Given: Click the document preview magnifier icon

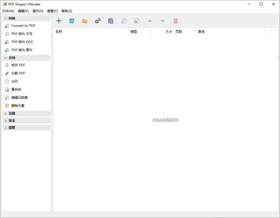Looking at the screenshot, I should pyautogui.click(x=123, y=21).
